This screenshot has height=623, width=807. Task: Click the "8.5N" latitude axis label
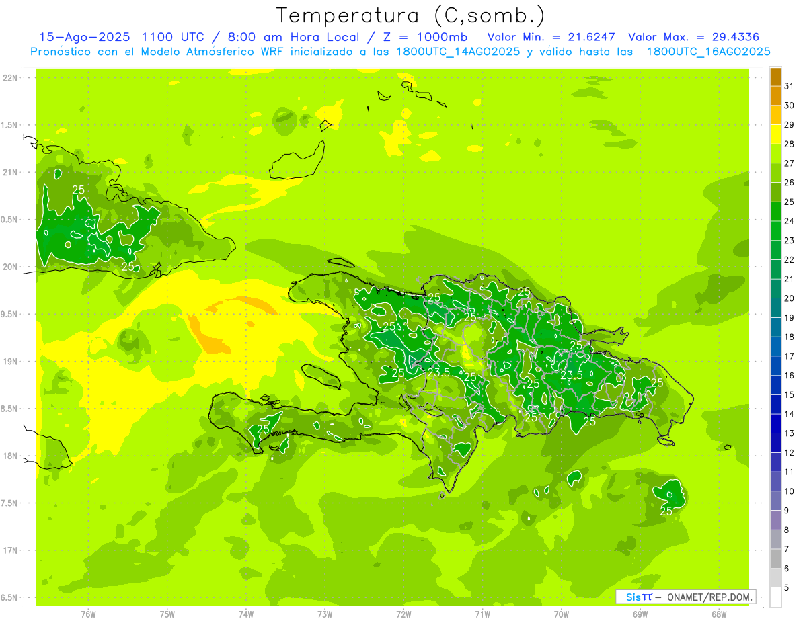[10, 409]
